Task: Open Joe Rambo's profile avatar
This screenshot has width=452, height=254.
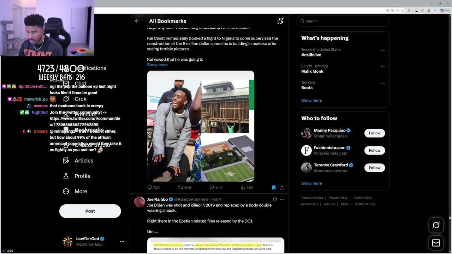Action: pyautogui.click(x=139, y=202)
